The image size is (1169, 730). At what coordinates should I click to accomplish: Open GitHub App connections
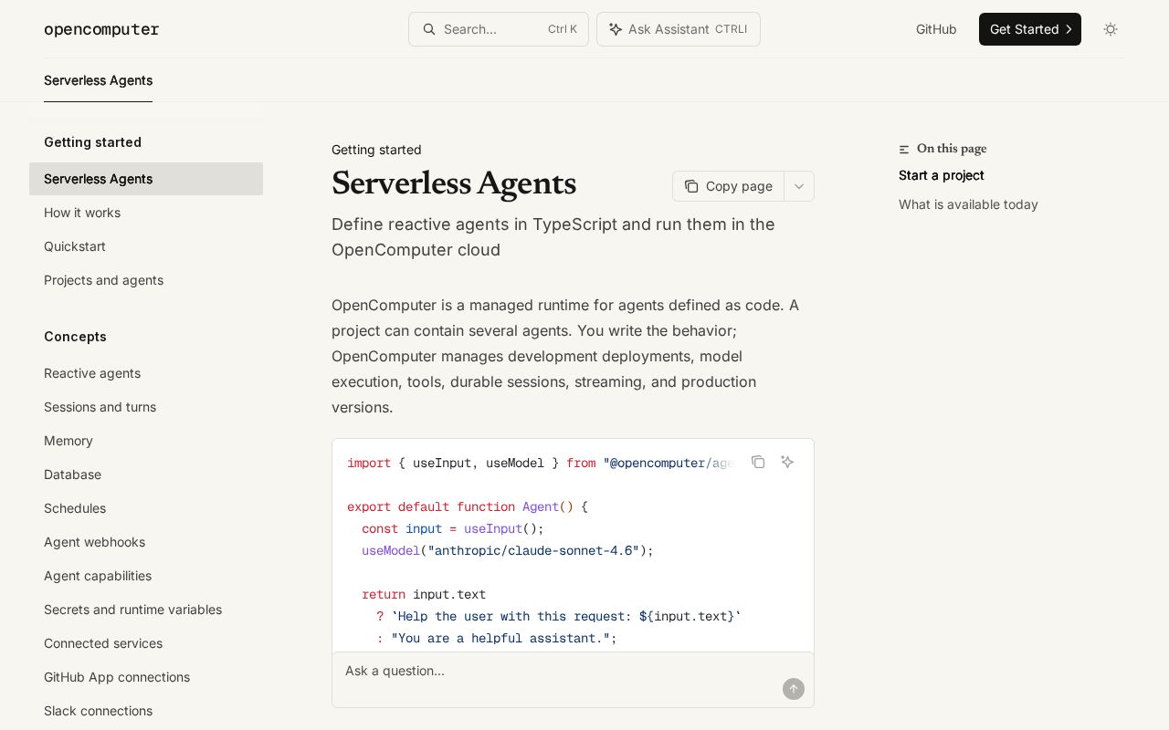[146, 677]
